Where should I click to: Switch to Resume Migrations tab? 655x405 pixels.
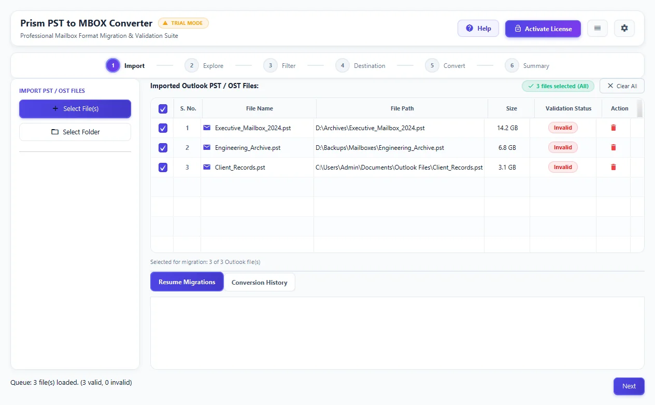(187, 282)
